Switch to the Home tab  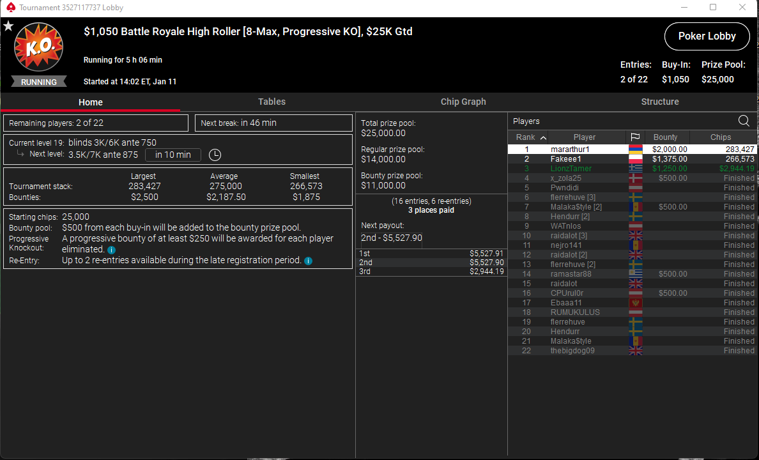91,102
